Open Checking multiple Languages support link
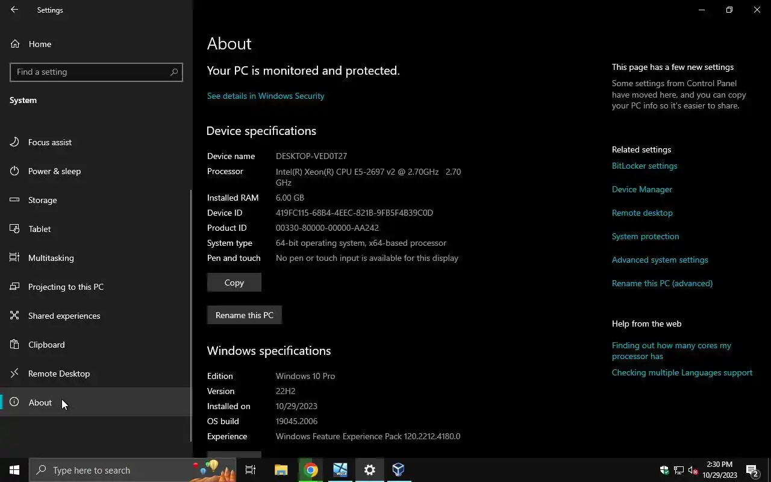The width and height of the screenshot is (771, 482). point(682,372)
